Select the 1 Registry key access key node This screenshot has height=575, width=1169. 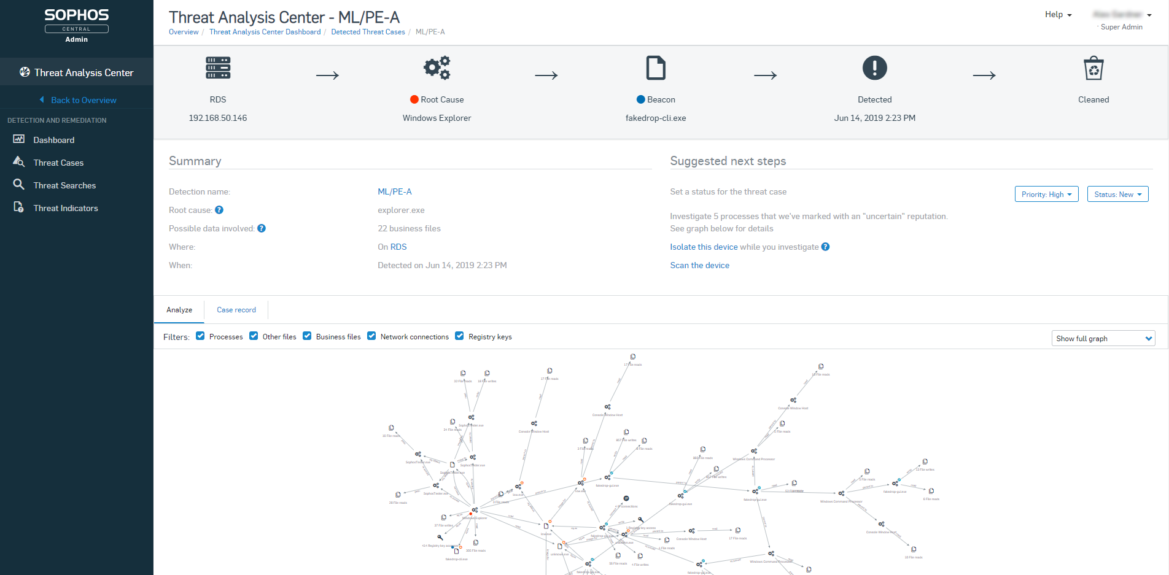point(641,520)
